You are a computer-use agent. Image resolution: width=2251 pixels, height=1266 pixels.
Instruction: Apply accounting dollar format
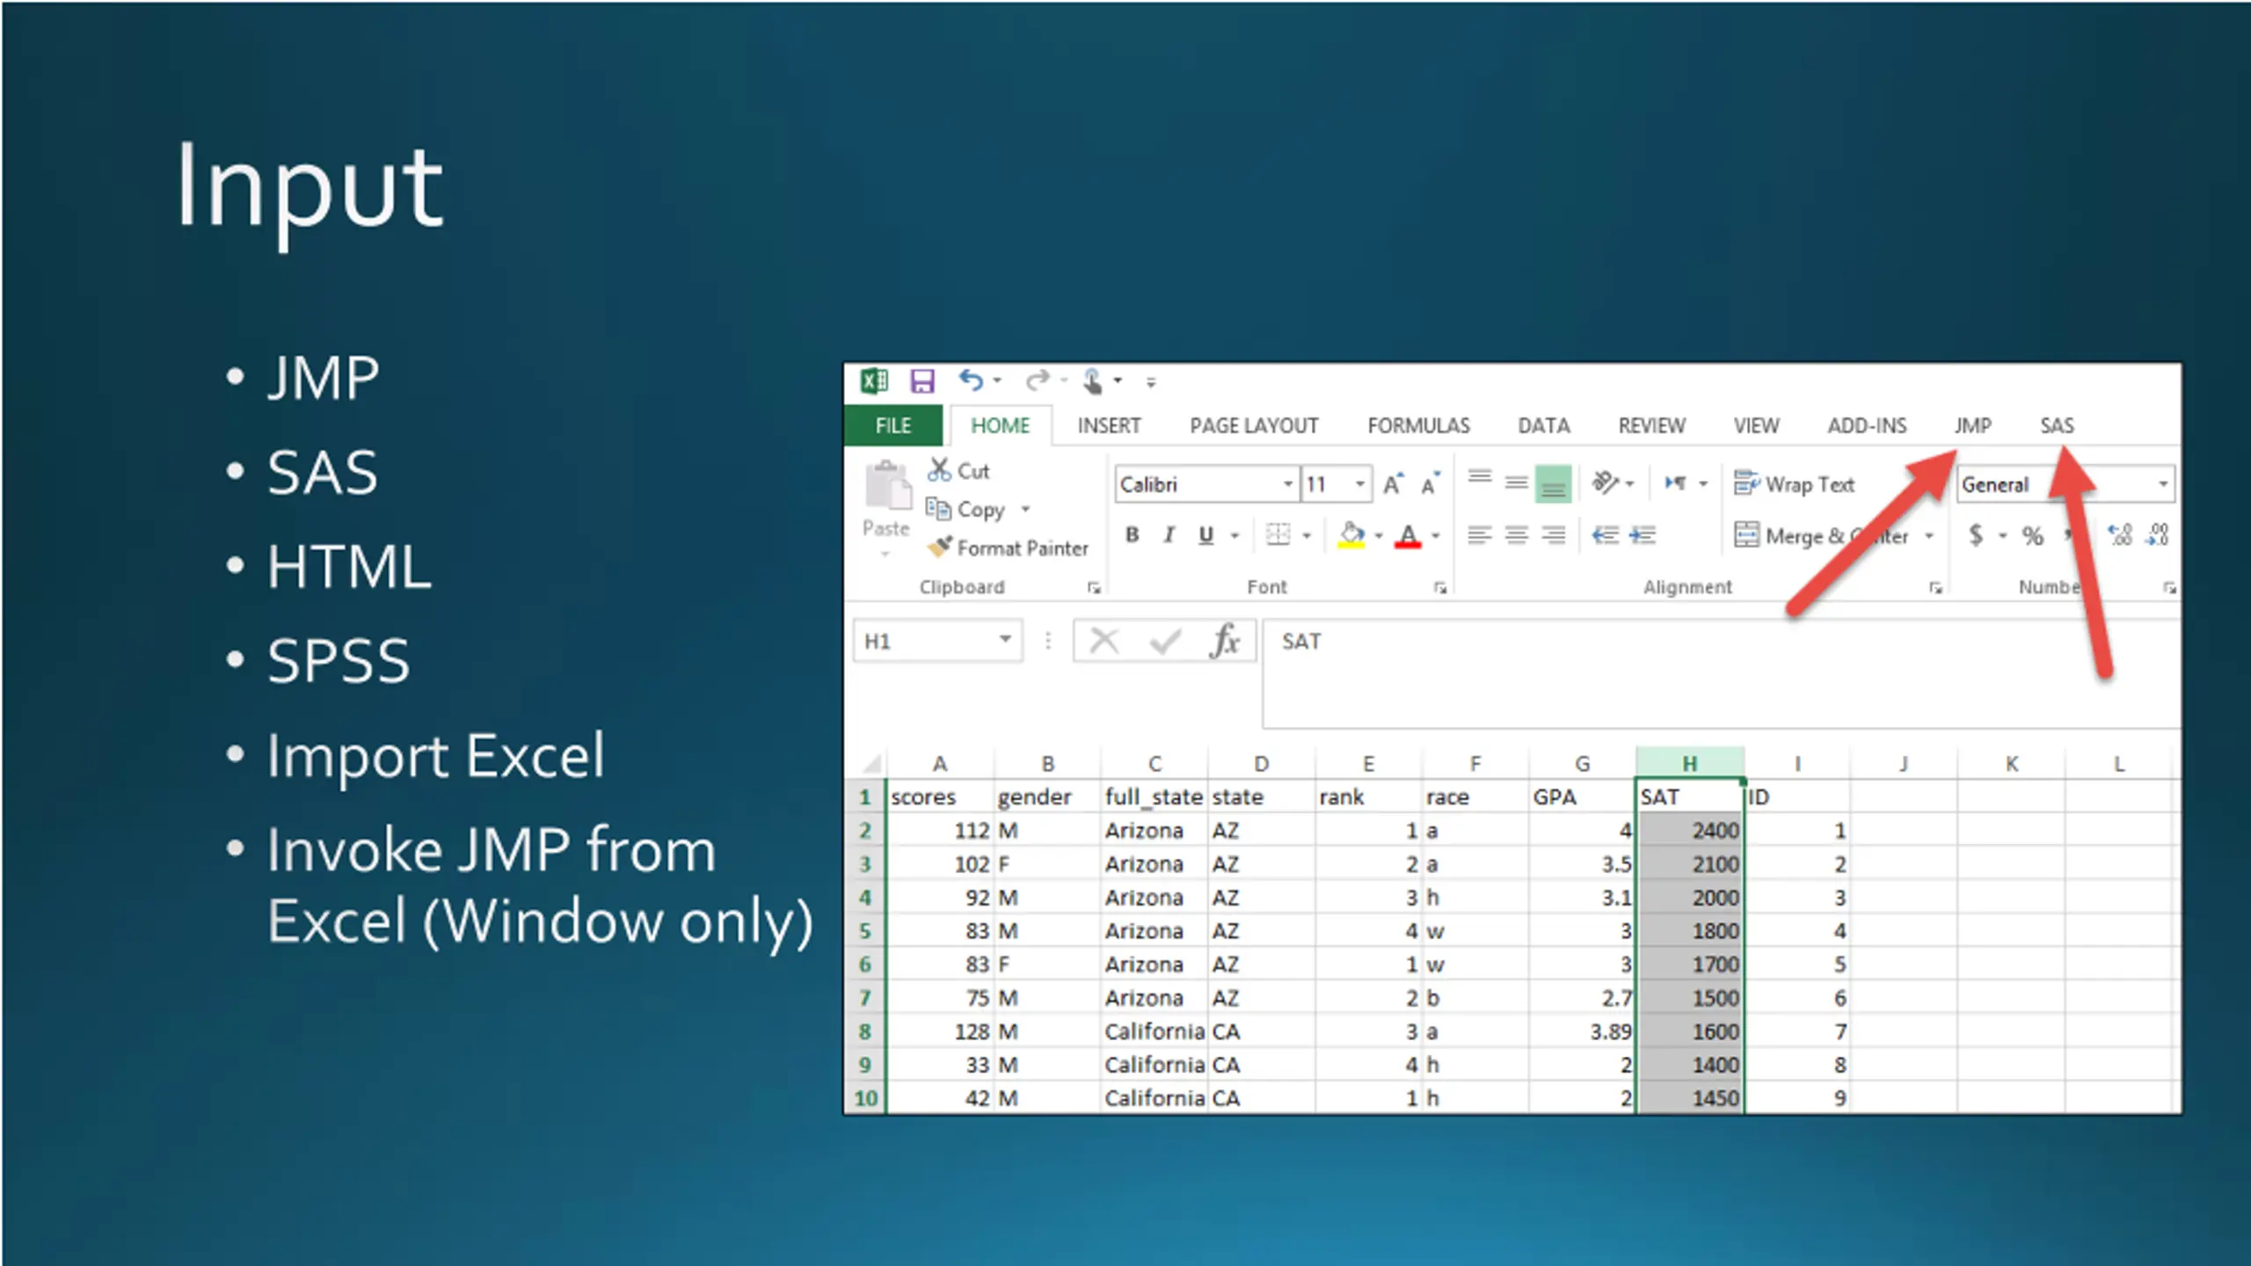point(1976,535)
